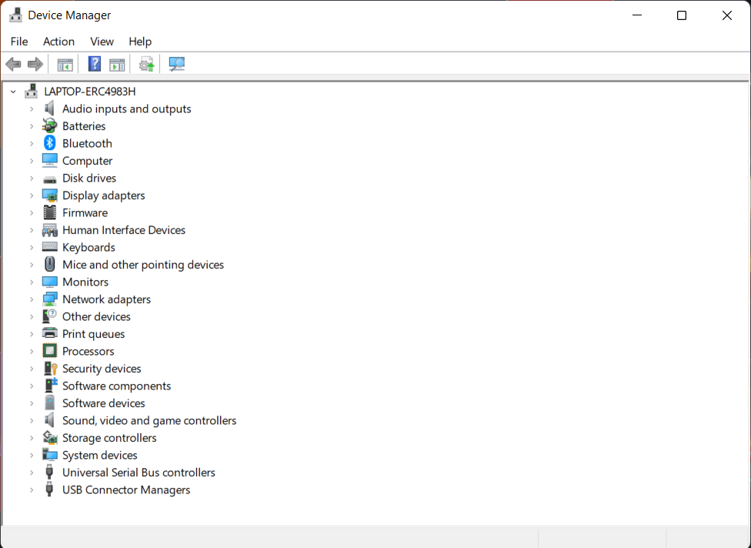Click the Firmware chip icon
The image size is (751, 548).
coord(49,212)
